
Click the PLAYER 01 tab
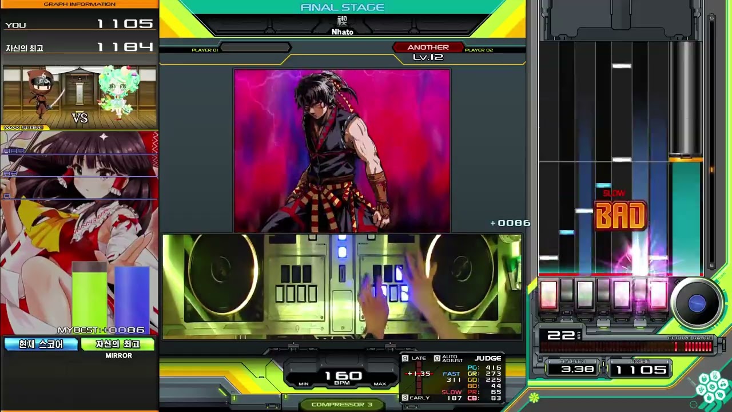tap(205, 50)
